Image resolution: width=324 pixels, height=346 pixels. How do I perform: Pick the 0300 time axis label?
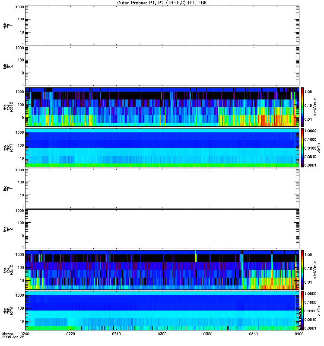click(x=162, y=333)
